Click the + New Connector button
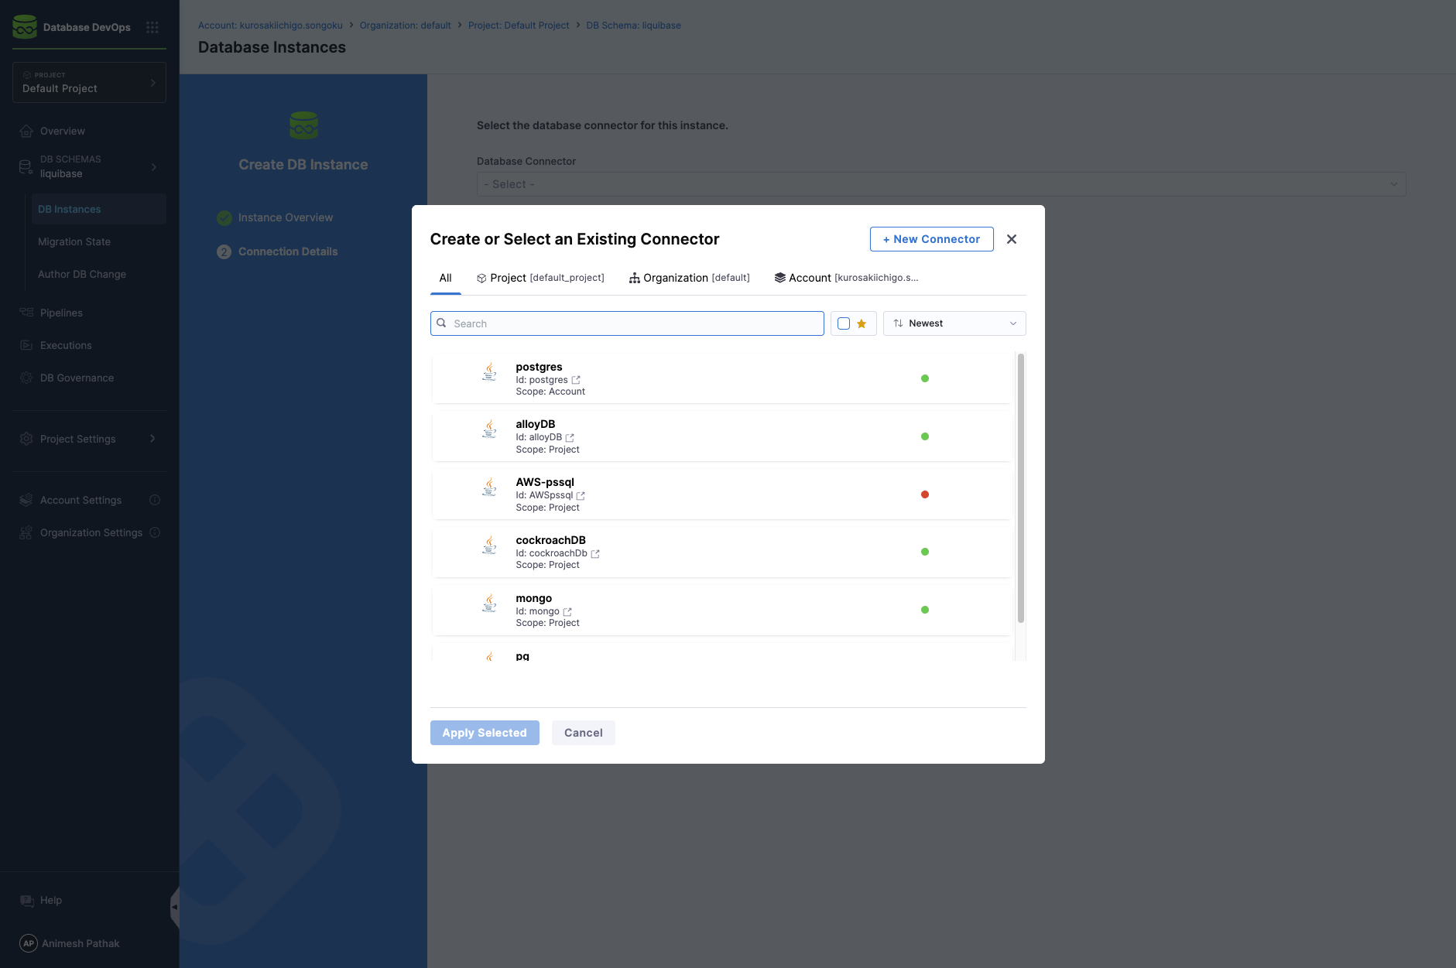Image resolution: width=1456 pixels, height=968 pixels. 932,239
